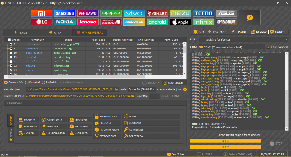Open the YouTube link in status bar
This screenshot has width=291, height=157.
point(175,154)
